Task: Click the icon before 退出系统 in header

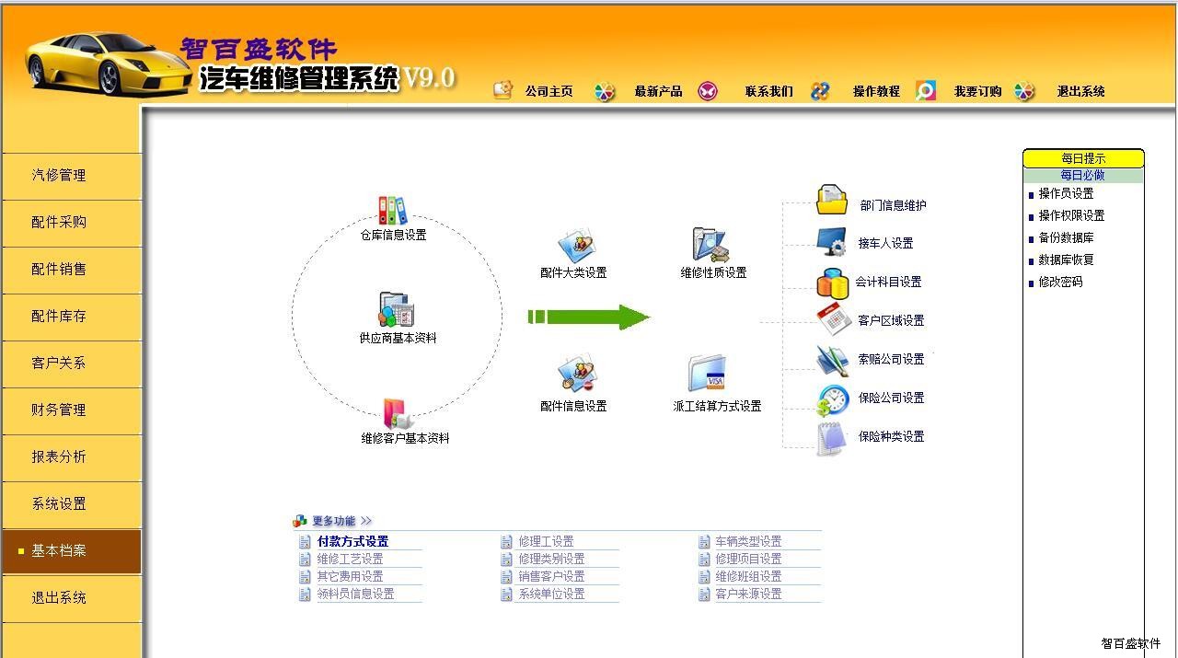Action: tap(1024, 91)
